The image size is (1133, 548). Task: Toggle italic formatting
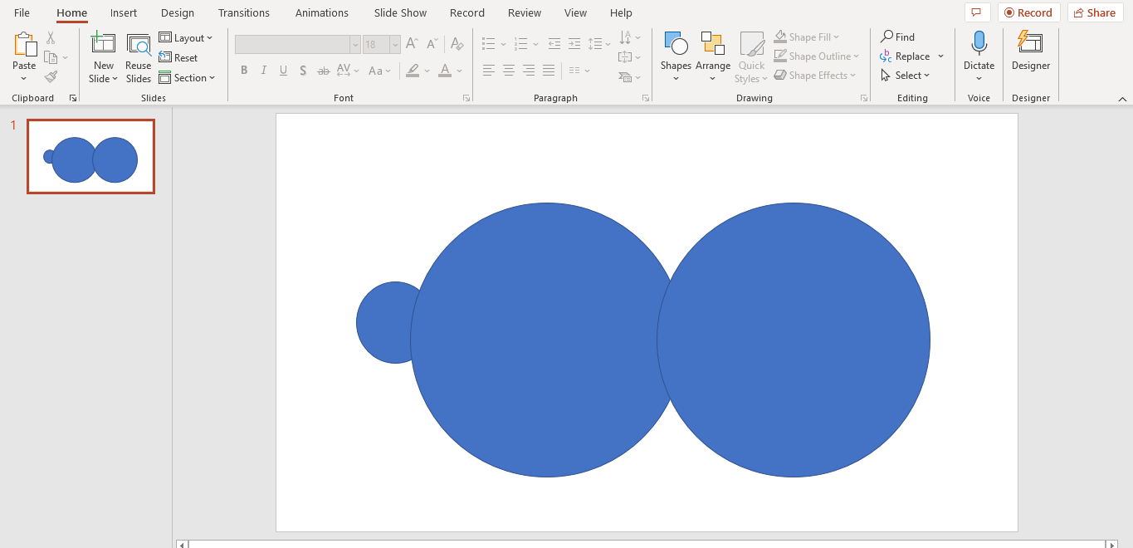pyautogui.click(x=263, y=70)
